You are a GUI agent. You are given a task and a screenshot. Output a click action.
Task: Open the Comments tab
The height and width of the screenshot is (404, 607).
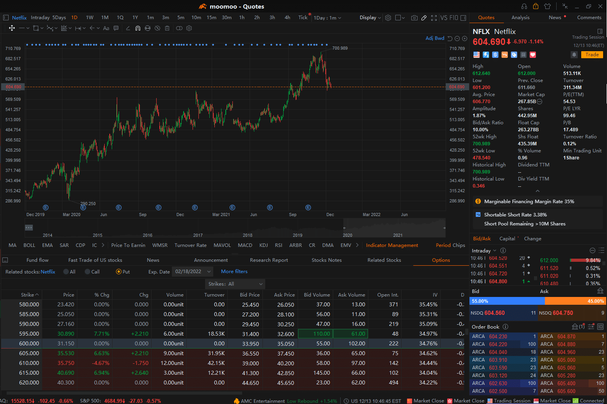pos(589,18)
